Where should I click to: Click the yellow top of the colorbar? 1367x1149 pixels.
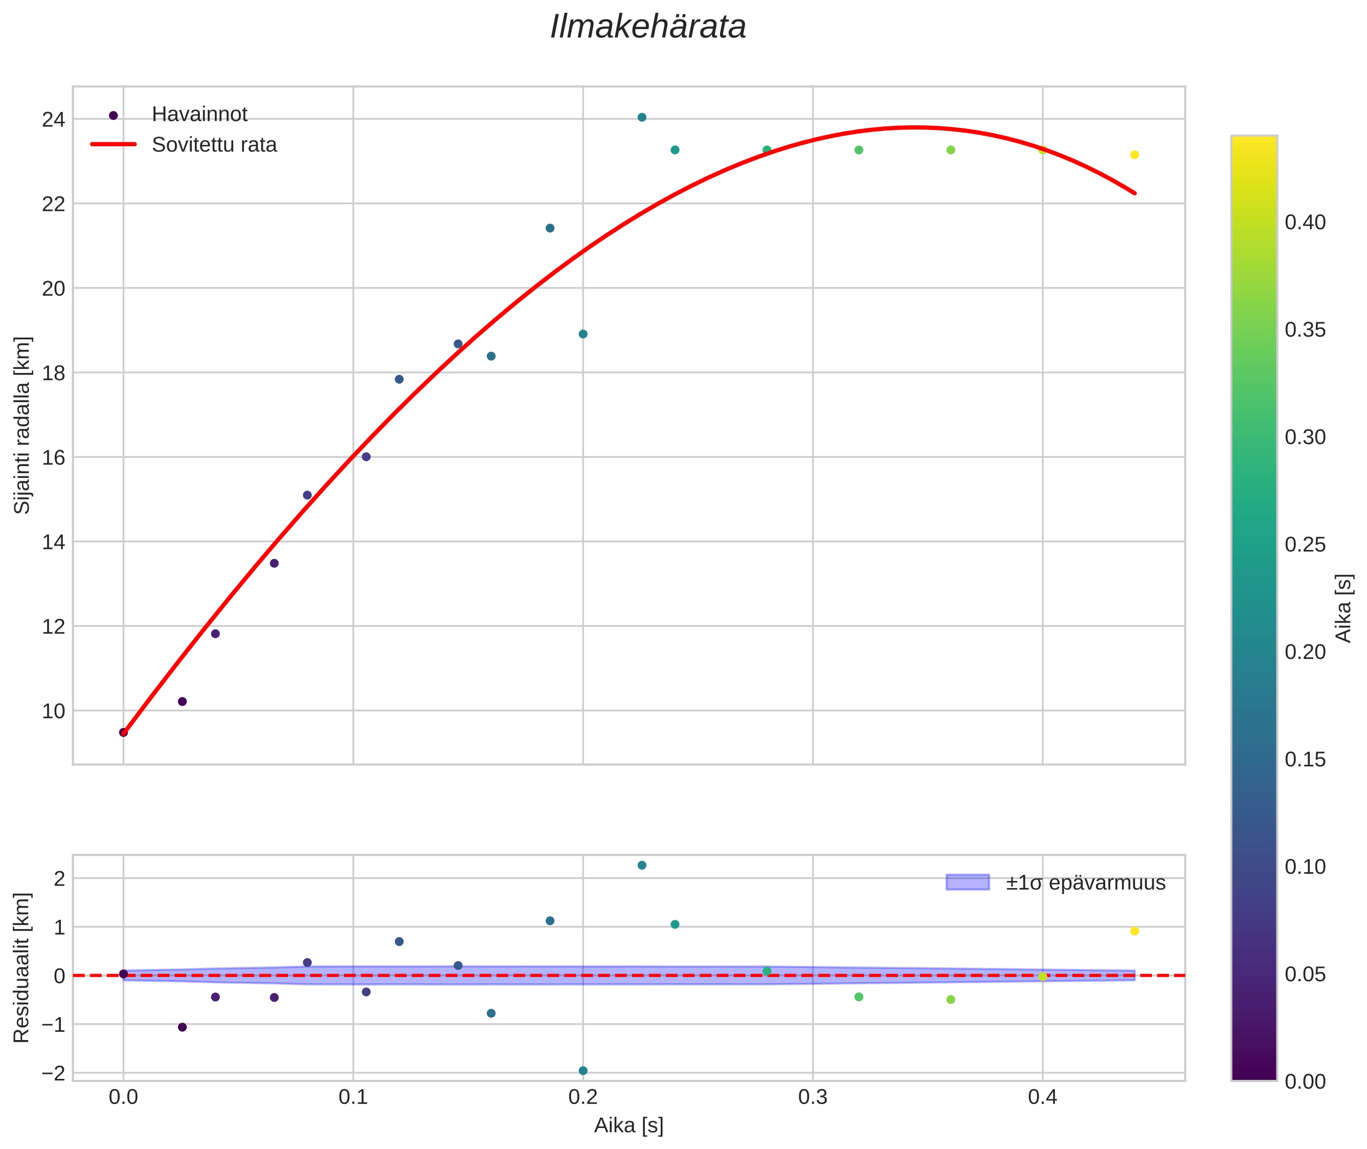click(1253, 143)
